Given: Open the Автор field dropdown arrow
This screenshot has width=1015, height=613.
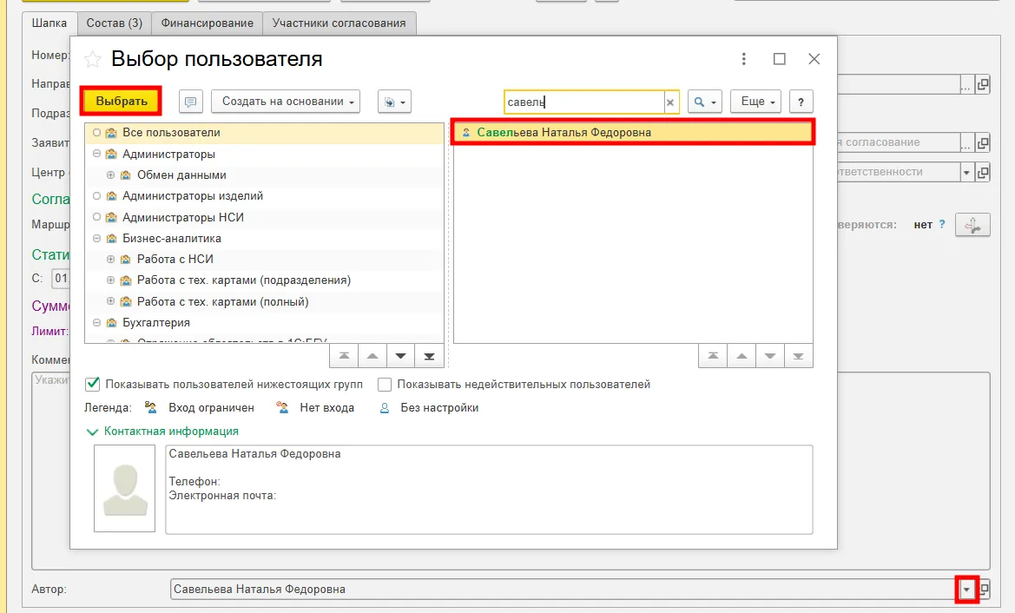Looking at the screenshot, I should [x=966, y=590].
